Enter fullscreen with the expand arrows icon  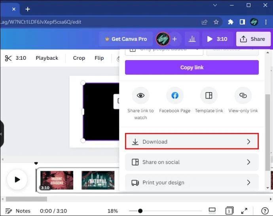click(x=244, y=211)
